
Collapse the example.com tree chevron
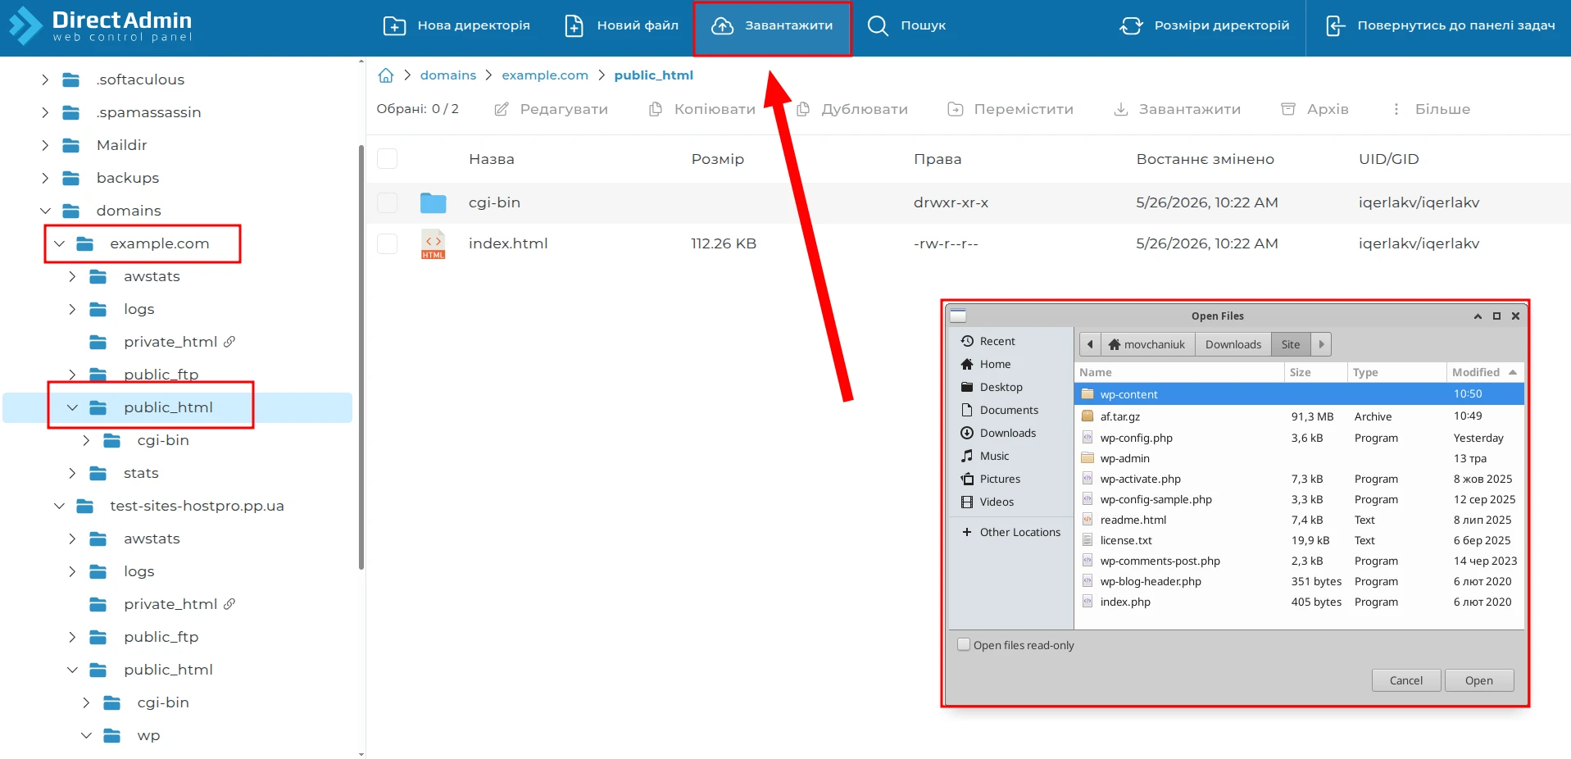pyautogui.click(x=59, y=243)
